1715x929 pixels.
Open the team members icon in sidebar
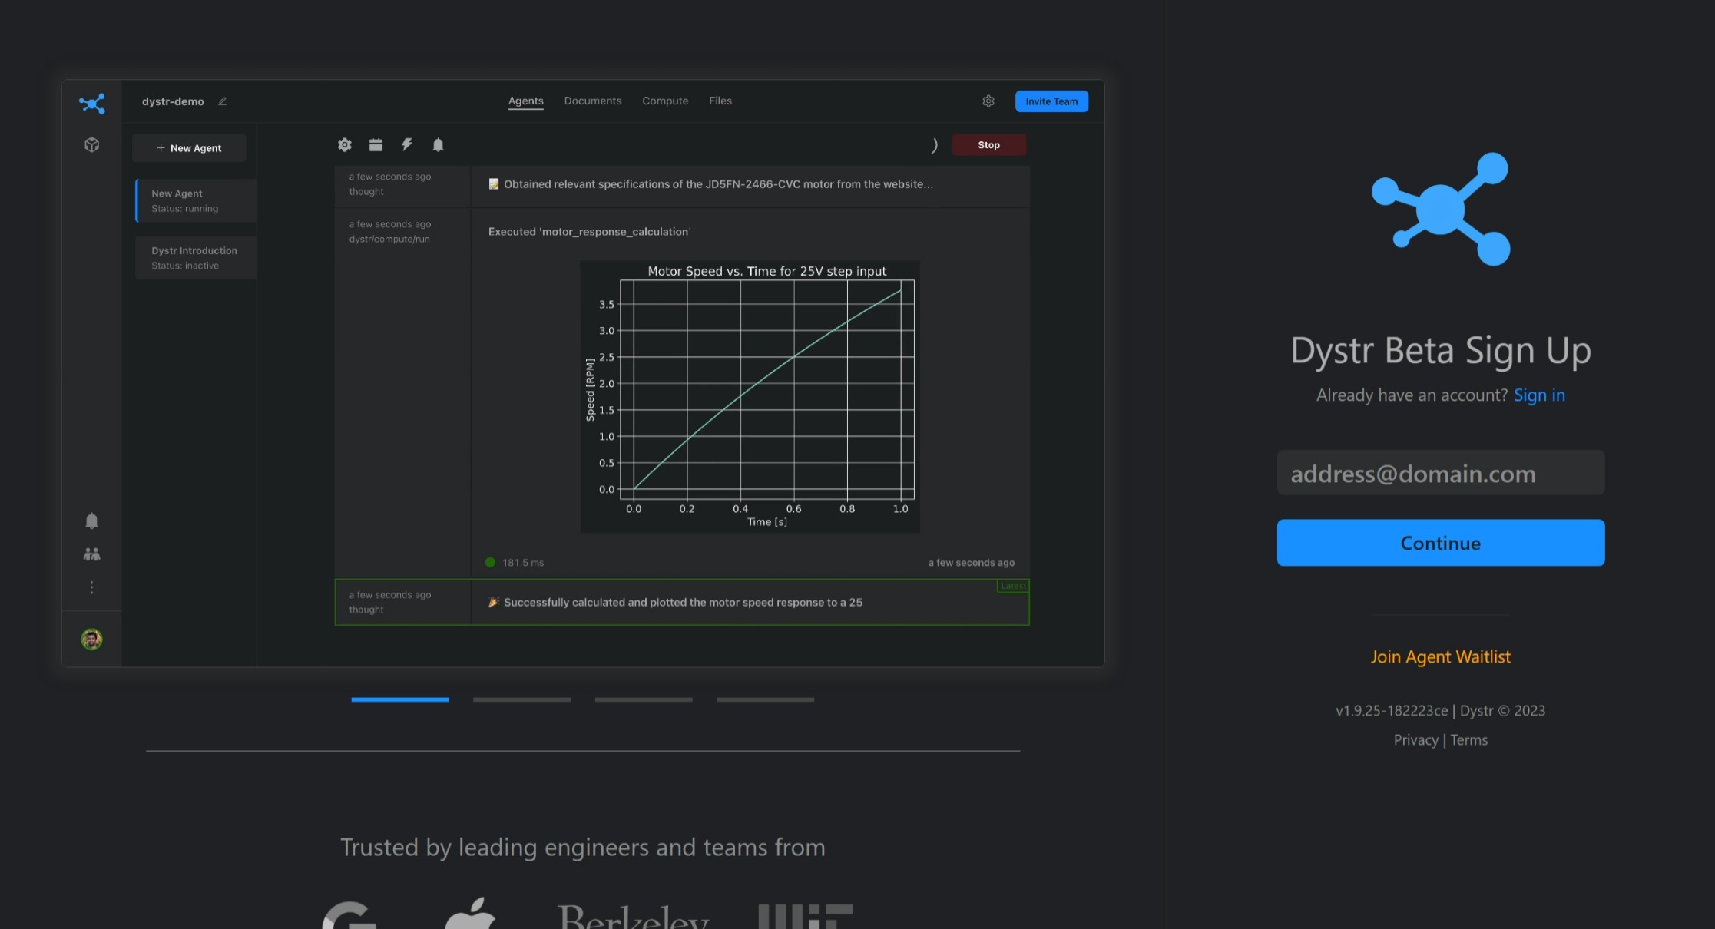tap(91, 554)
